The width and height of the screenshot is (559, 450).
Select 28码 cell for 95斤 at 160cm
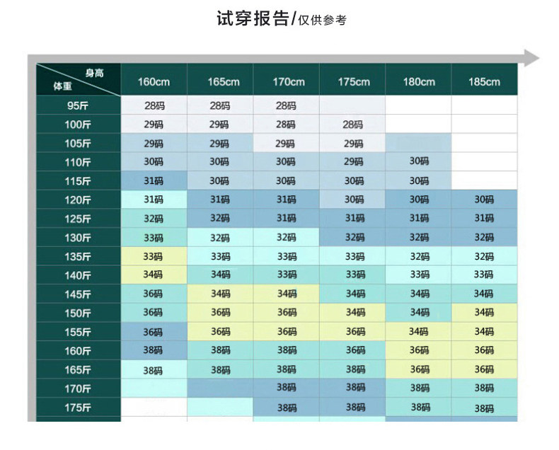[x=154, y=105]
